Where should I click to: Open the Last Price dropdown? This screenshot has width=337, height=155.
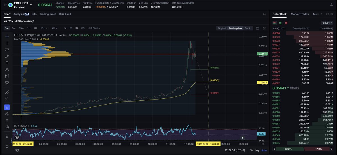coord(94,28)
